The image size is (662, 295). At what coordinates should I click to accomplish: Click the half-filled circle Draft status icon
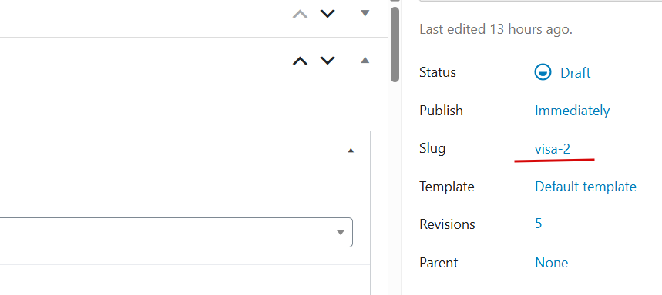tap(543, 72)
